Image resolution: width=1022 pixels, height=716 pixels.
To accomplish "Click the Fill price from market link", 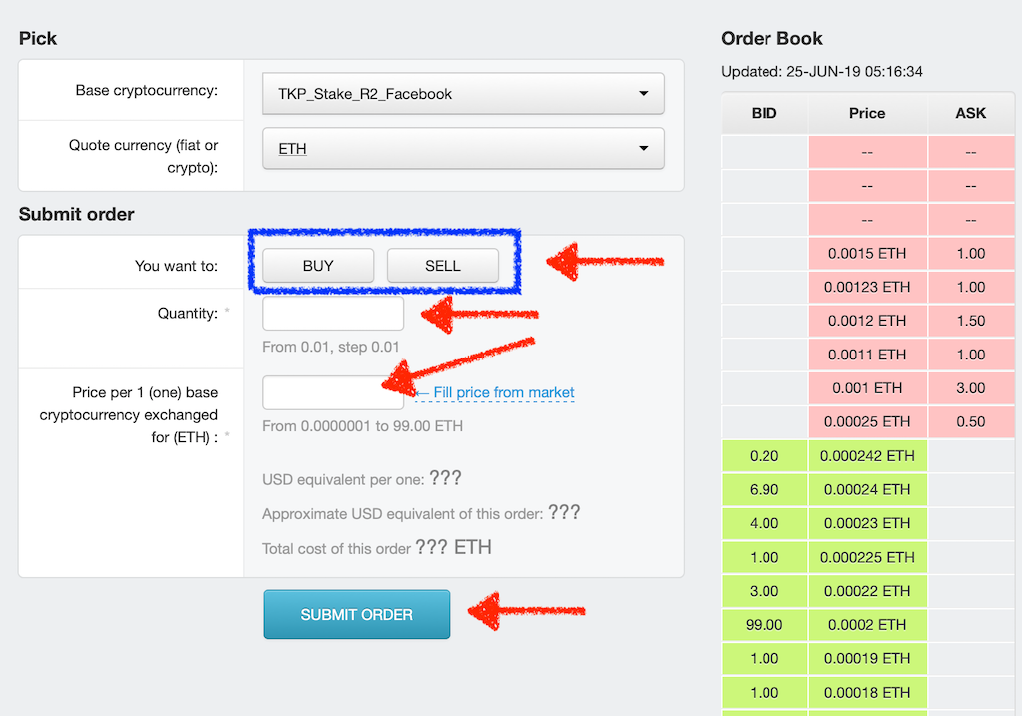I will tap(495, 392).
